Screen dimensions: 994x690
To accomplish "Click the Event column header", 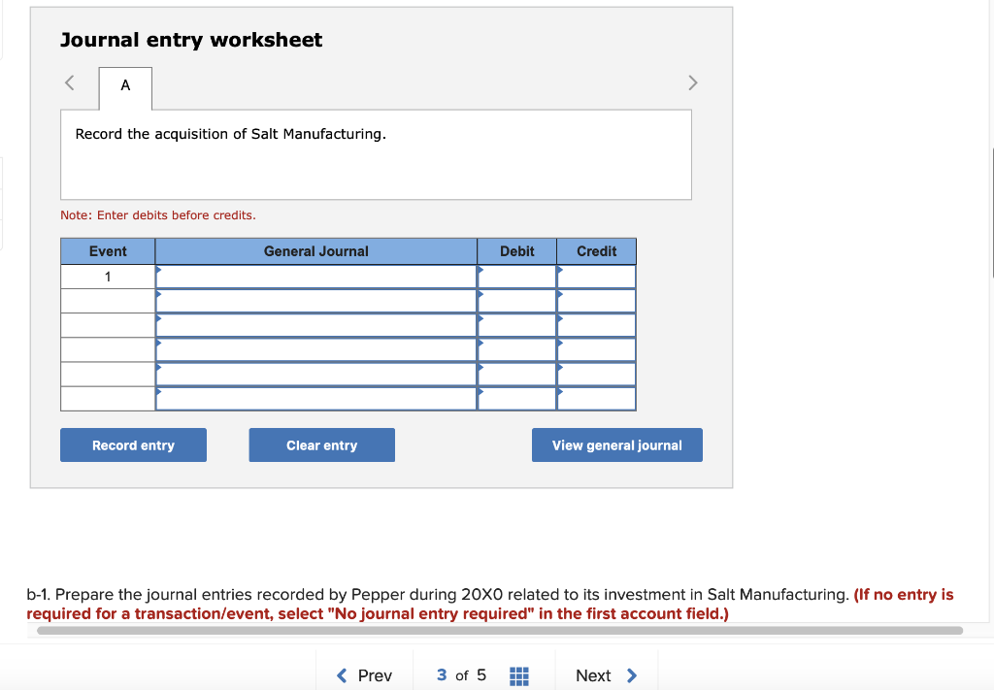I will click(108, 251).
